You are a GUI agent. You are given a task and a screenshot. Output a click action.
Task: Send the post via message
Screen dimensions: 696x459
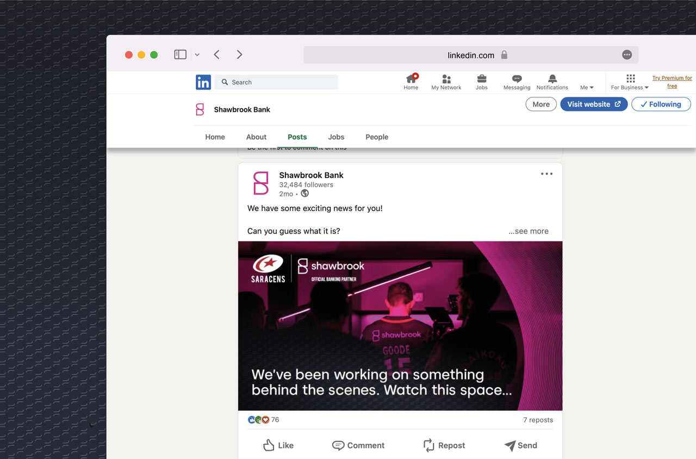521,445
